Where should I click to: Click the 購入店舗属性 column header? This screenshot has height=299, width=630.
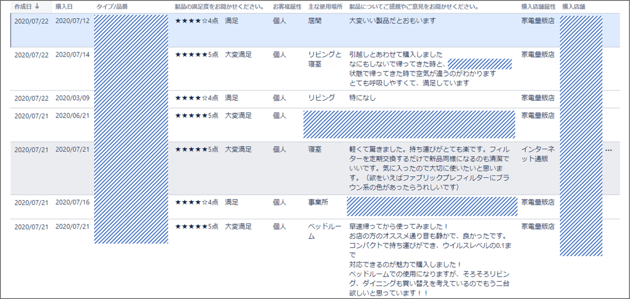[x=537, y=7]
